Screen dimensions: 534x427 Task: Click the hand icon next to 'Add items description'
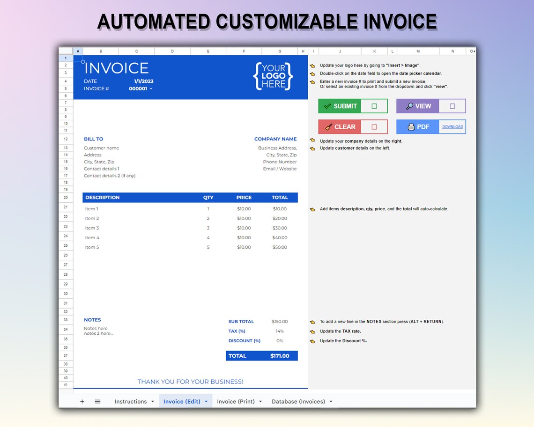coord(312,209)
